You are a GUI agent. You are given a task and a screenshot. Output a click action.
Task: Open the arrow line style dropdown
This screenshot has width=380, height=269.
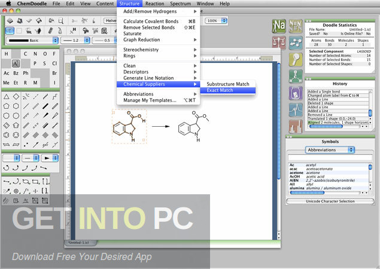pos(31,158)
